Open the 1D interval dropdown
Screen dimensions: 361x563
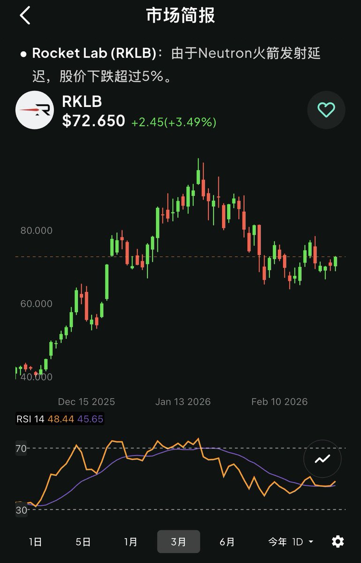[x=303, y=542]
